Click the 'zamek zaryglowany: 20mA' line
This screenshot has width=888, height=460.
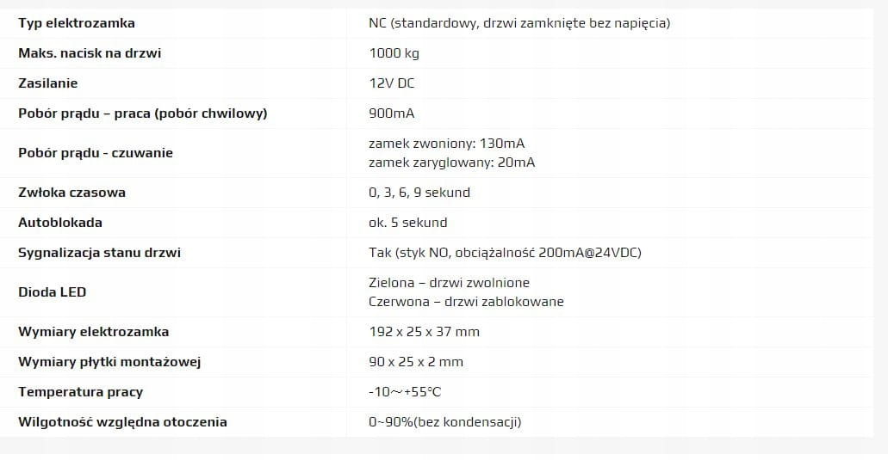coord(451,163)
